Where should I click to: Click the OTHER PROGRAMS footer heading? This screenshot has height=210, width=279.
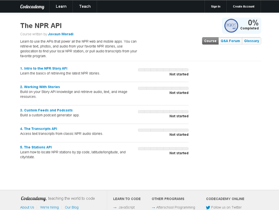[x=168, y=199]
